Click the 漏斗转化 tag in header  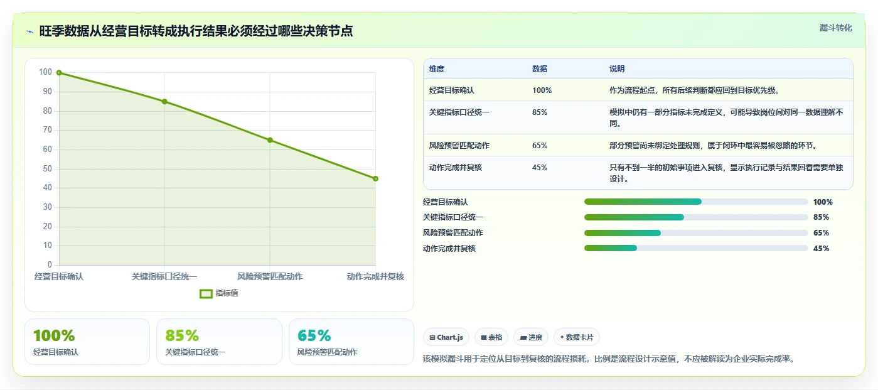coord(836,28)
